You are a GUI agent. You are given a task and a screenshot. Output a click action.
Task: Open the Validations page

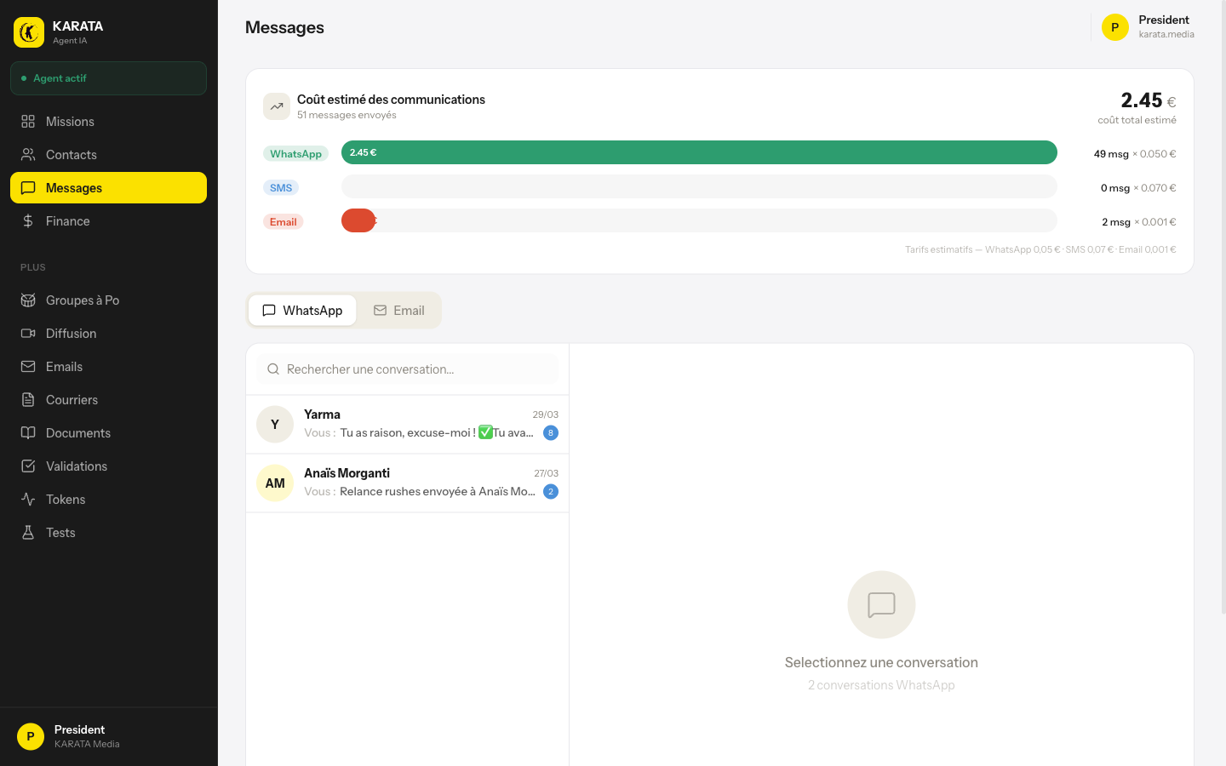pyautogui.click(x=108, y=466)
